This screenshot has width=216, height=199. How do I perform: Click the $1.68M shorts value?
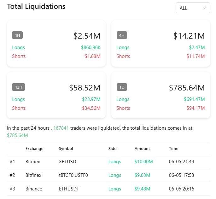coord(93,56)
